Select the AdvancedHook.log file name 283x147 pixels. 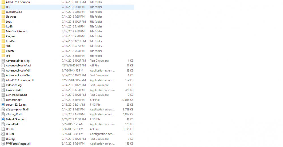[18, 61]
